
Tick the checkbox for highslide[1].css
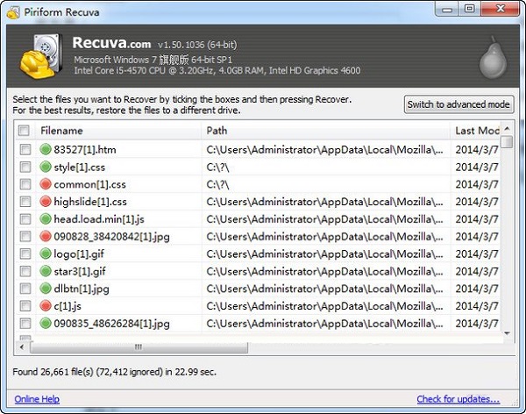click(x=25, y=202)
